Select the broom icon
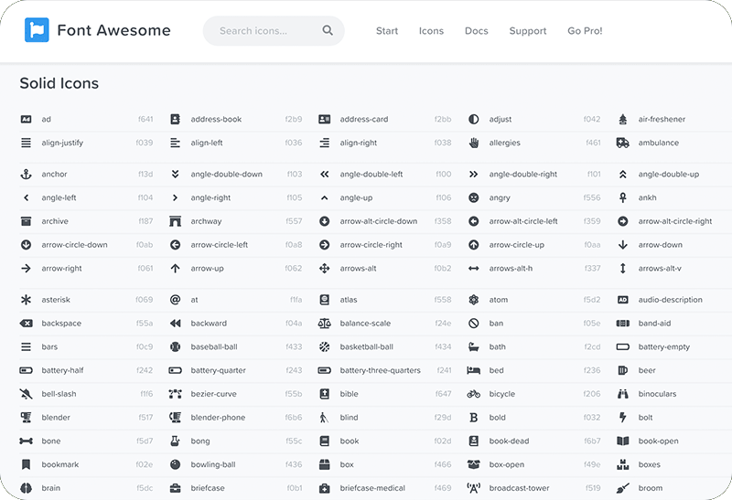The width and height of the screenshot is (732, 500). point(623,488)
